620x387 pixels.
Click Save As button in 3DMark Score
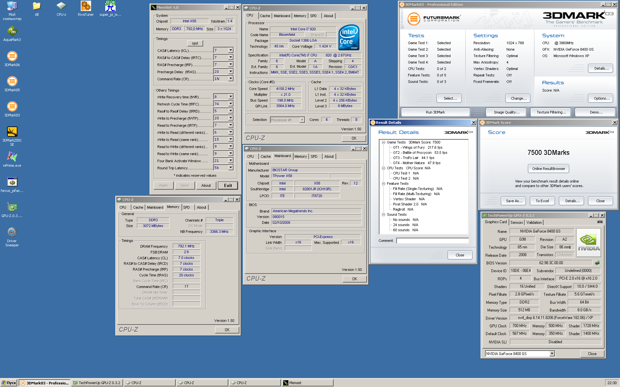click(x=514, y=201)
